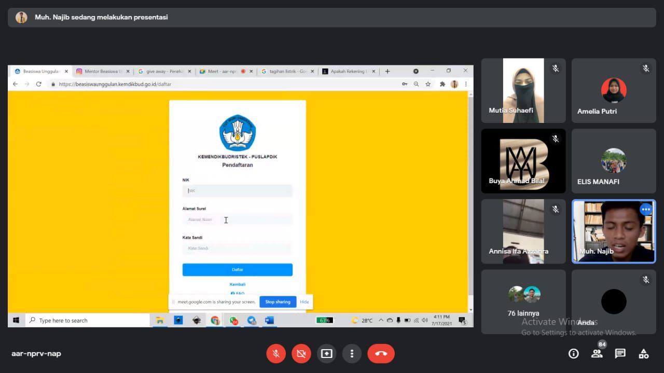664x373 pixels.
Task: Click the Alamat Surel input field
Action: coord(237,220)
